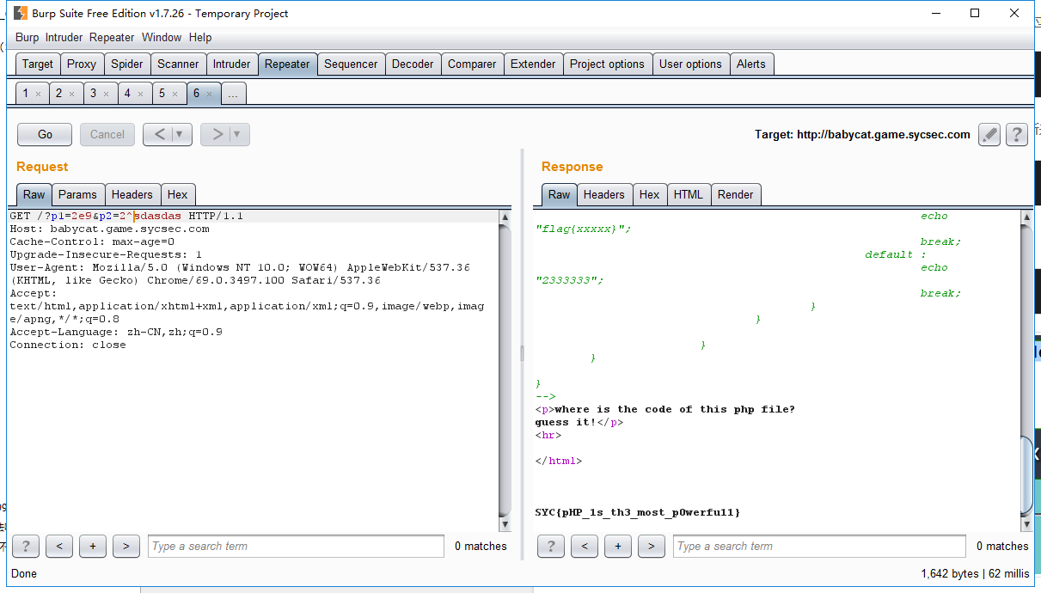The width and height of the screenshot is (1041, 593).
Task: Select Repeater request tab 1
Action: tap(26, 93)
